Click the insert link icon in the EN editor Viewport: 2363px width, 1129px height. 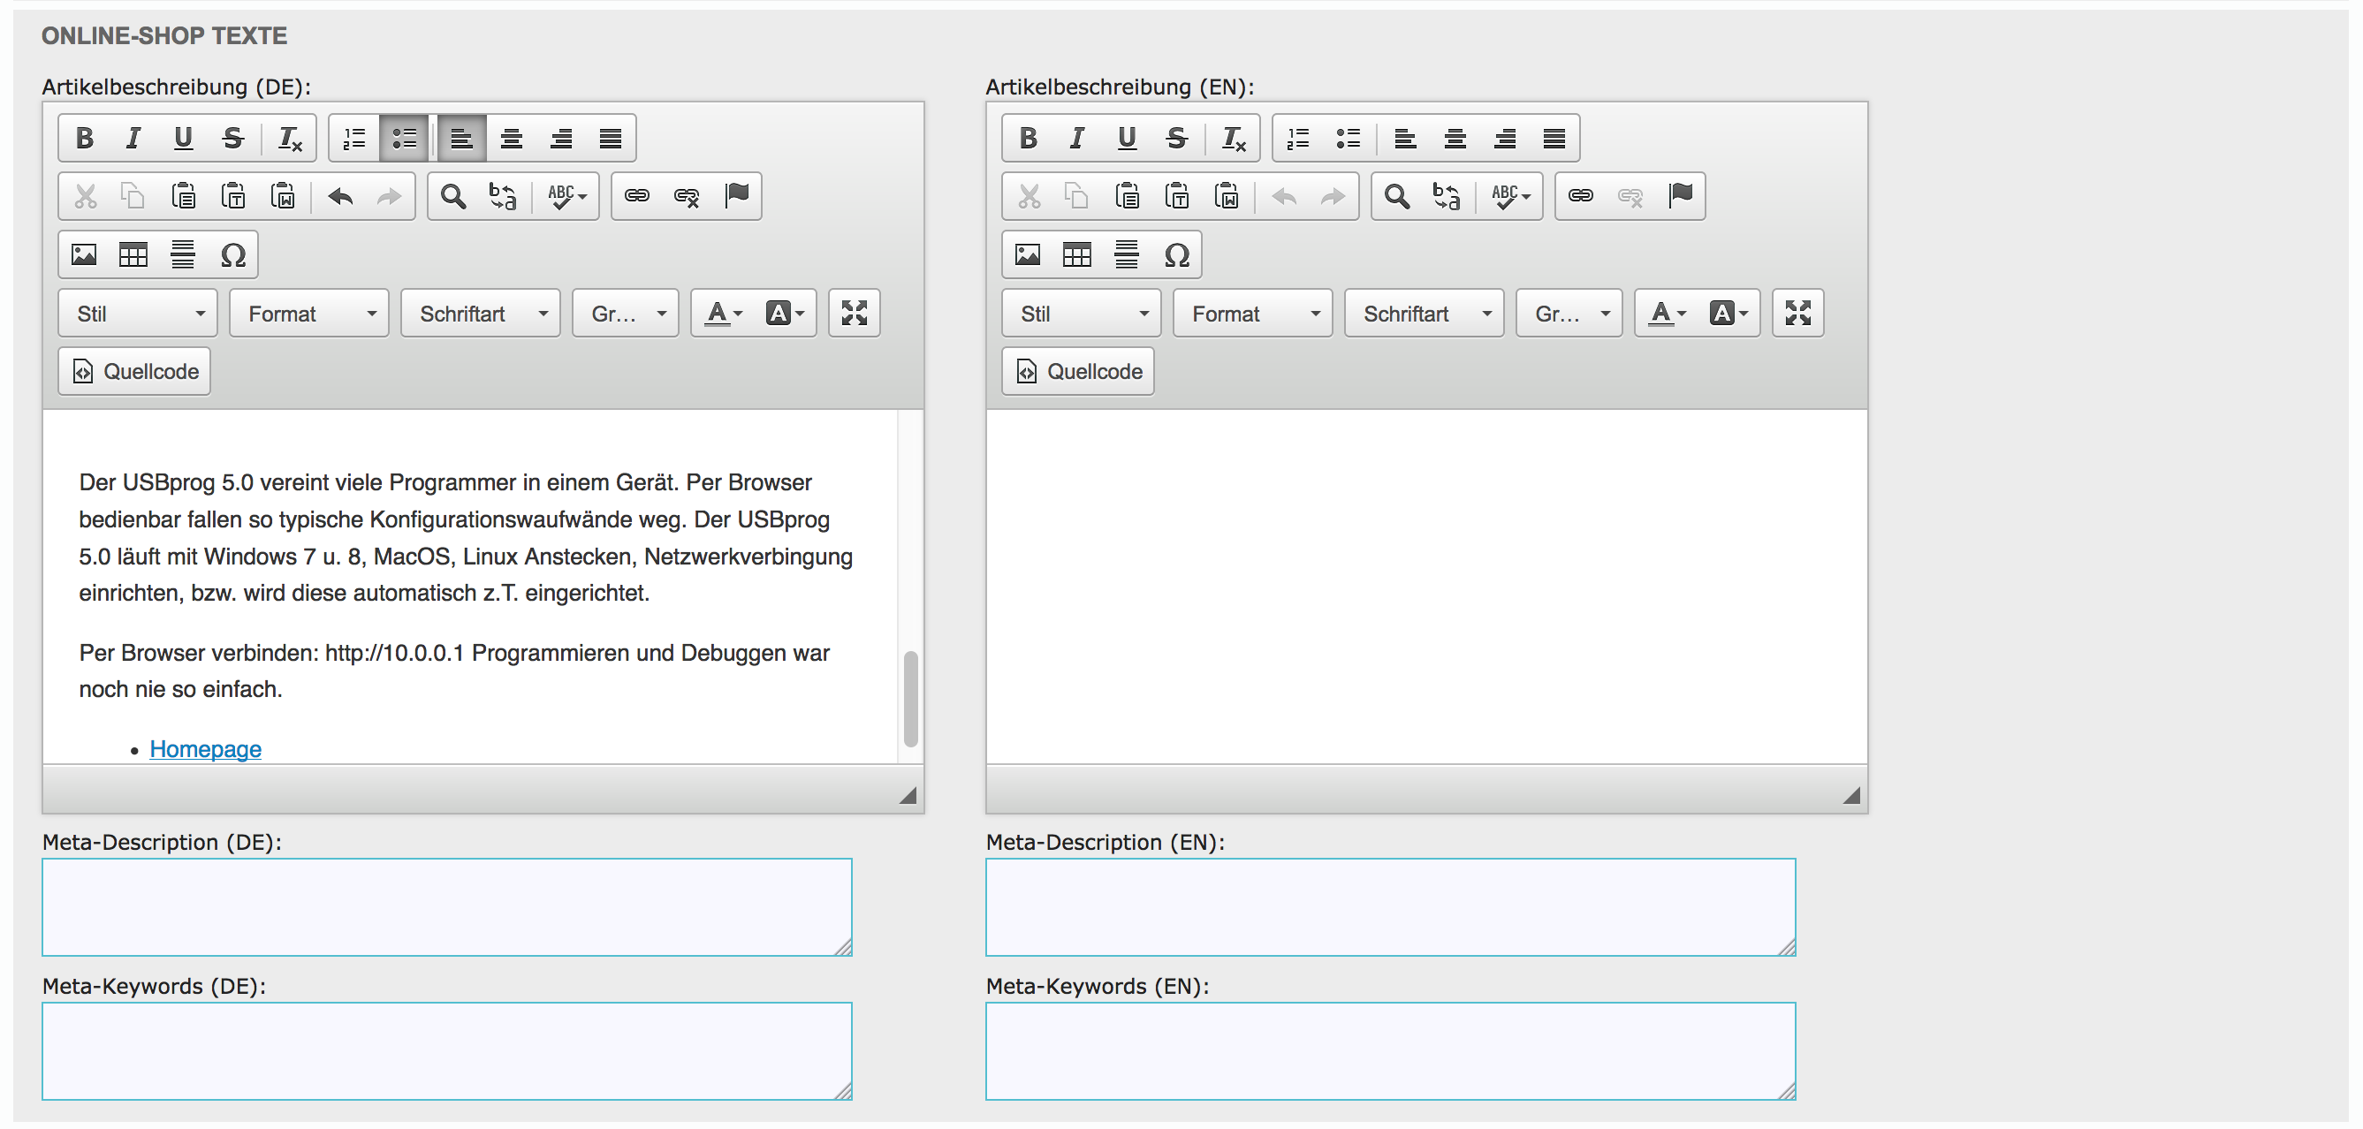point(1581,196)
